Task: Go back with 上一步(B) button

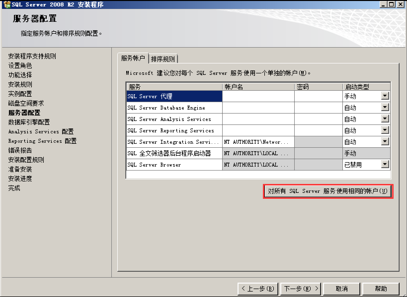Action: (258, 289)
